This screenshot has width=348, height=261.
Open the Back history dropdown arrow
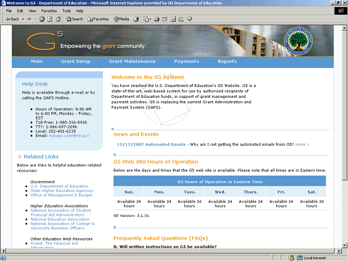(x=23, y=20)
